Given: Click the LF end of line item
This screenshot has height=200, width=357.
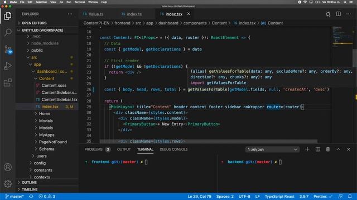Looking at the screenshot, I should 257,196.
